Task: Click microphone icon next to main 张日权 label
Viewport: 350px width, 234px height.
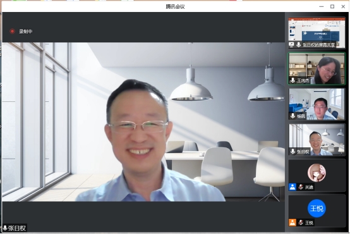Action: pyautogui.click(x=5, y=228)
